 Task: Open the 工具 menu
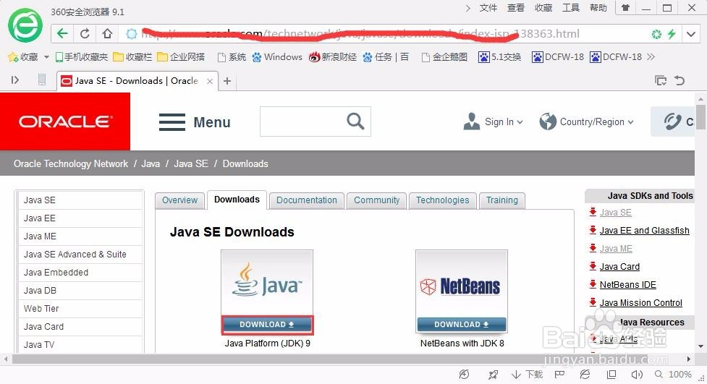571,8
